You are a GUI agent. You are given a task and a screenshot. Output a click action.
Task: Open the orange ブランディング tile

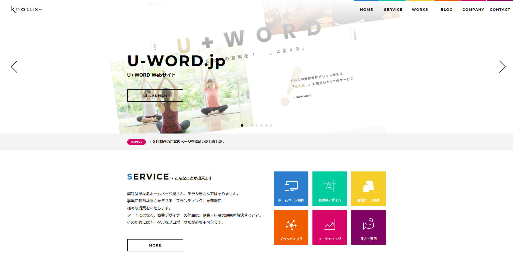(291, 227)
